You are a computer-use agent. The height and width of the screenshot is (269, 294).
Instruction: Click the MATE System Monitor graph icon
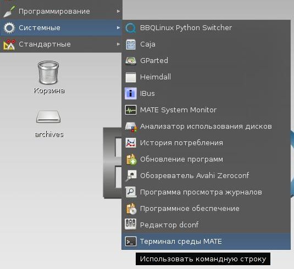(x=130, y=110)
